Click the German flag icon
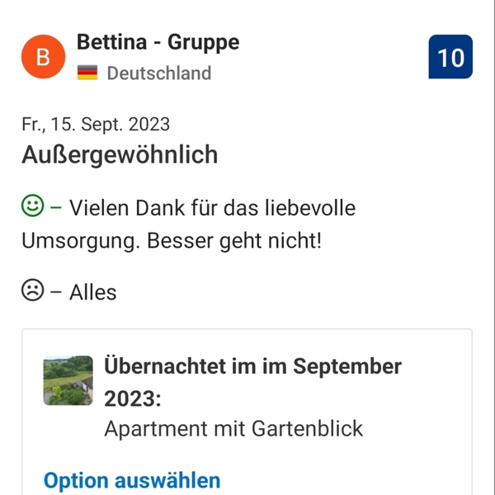495x495 pixels. point(87,73)
